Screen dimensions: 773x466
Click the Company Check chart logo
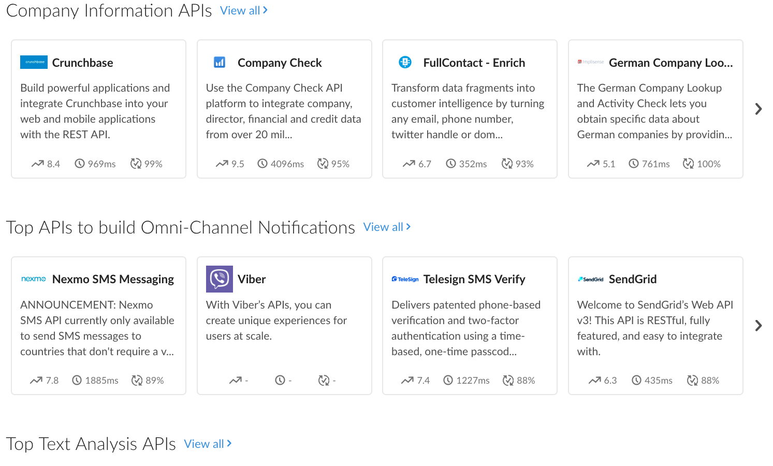tap(220, 62)
